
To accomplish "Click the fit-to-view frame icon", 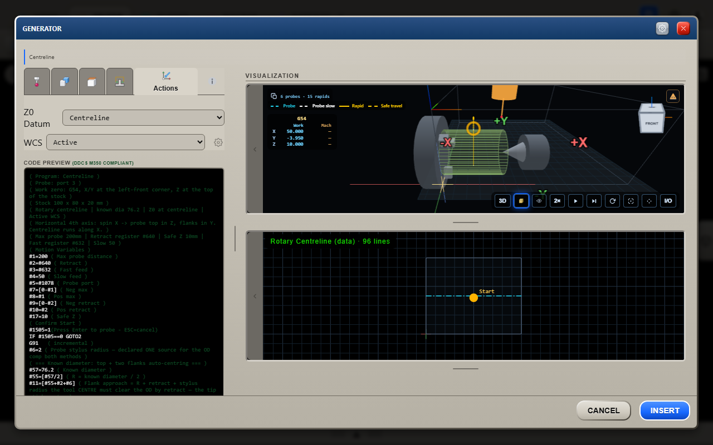I will tap(631, 201).
